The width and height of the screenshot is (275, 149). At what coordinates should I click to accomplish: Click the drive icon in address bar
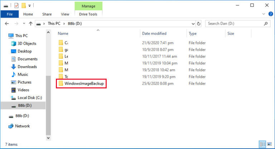tap(38, 24)
